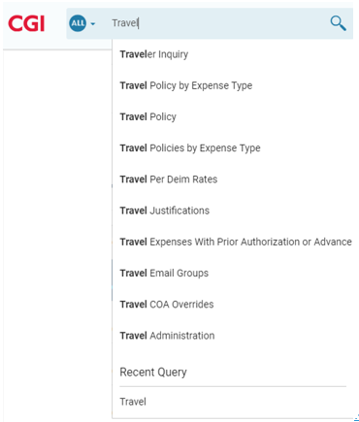Click the blue ALL filter badge
Image resolution: width=359 pixels, height=422 pixels.
78,23
